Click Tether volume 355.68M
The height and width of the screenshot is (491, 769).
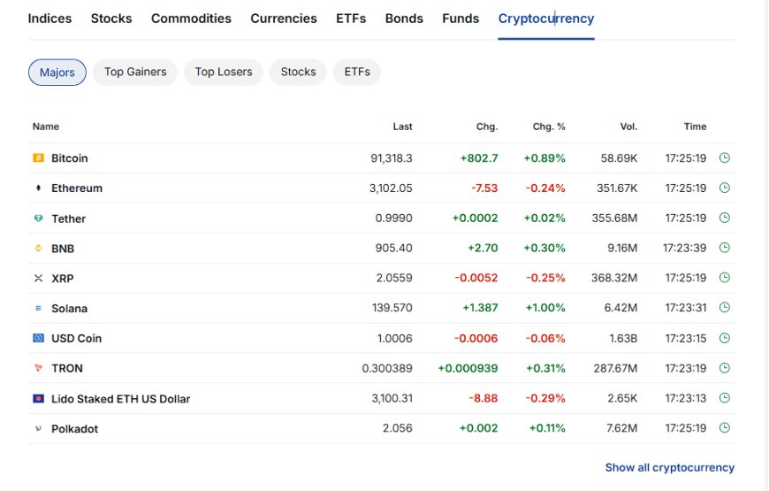click(614, 218)
